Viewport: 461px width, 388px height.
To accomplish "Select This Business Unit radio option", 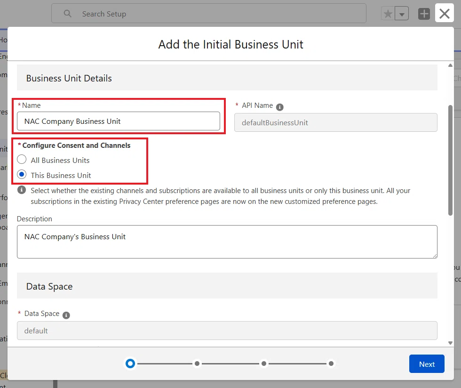I will coord(22,174).
